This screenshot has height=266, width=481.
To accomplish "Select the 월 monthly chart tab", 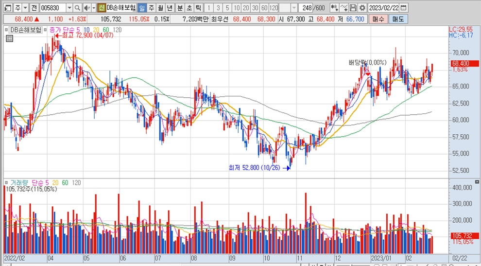I will (x=160, y=8).
